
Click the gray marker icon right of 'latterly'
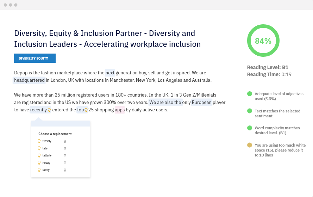click(65, 156)
